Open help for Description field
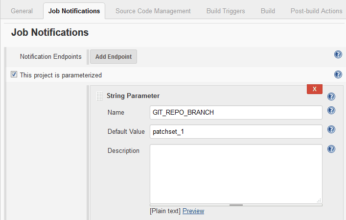The height and width of the screenshot is (220, 346). click(x=331, y=149)
